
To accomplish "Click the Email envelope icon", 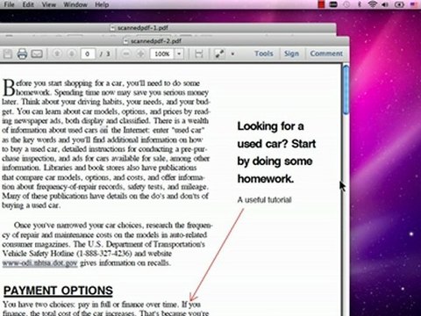I will 37,54.
